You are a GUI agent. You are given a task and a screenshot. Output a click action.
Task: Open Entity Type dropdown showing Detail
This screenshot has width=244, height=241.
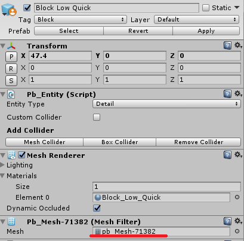pyautogui.click(x=166, y=104)
